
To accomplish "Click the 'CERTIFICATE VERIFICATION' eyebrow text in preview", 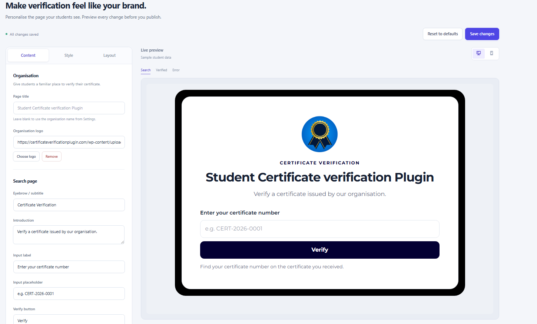I will (x=319, y=163).
